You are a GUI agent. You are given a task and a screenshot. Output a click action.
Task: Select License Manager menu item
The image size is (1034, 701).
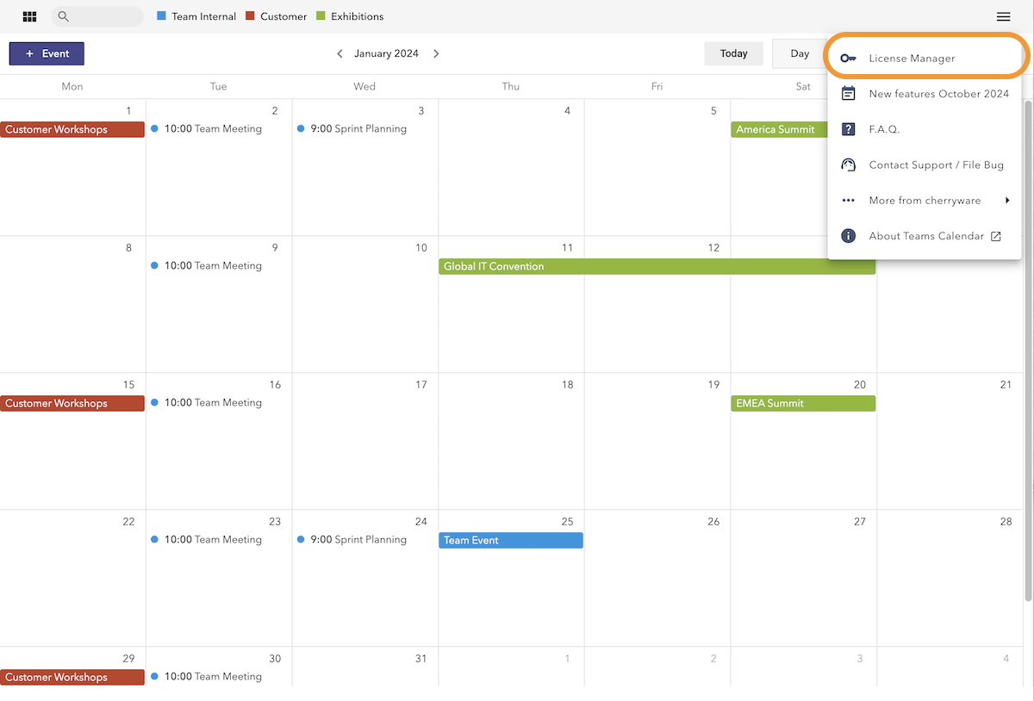coord(912,59)
